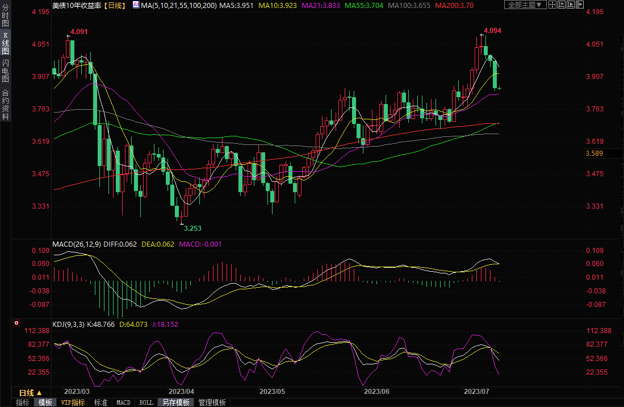Expand the 日线 period selector
The image size is (624, 407).
point(30,393)
